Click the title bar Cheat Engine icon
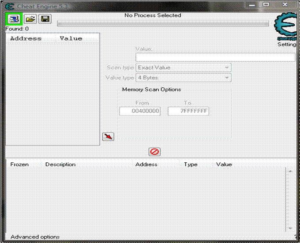The height and width of the screenshot is (243, 300). (10, 7)
